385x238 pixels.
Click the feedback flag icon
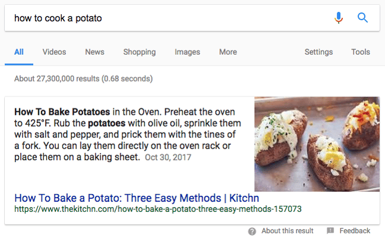(330, 231)
